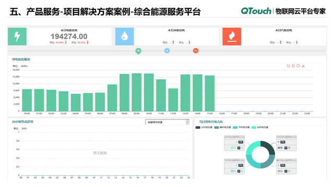Viewport: 334px width, 187px height.
Task: Click the 04:00 bar in the electricity chart
Action: 76,102
